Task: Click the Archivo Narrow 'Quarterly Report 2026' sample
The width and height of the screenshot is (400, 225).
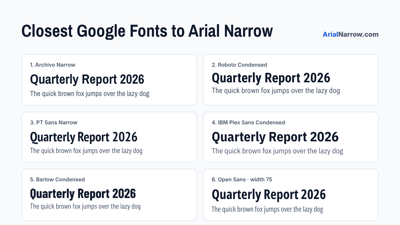Action: [87, 80]
